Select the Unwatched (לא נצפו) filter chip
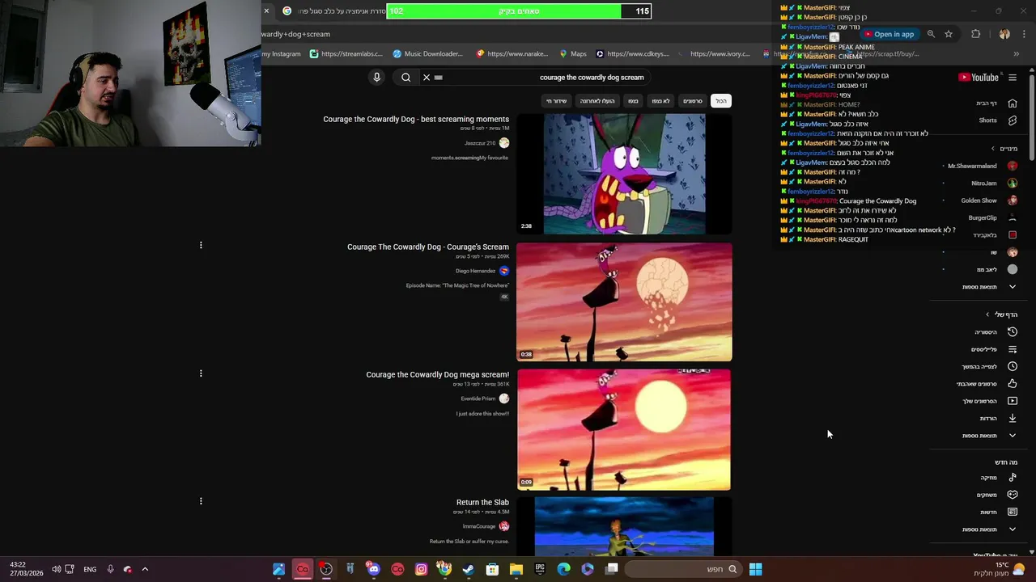Screen dimensions: 1036x582 coord(661,101)
